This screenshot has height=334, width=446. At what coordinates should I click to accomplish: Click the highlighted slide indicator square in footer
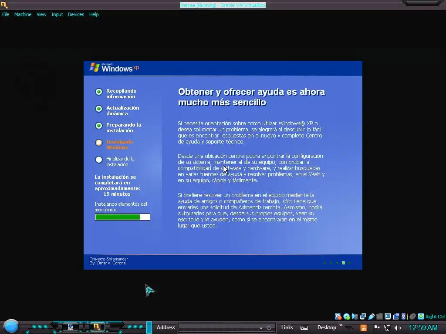(343, 263)
